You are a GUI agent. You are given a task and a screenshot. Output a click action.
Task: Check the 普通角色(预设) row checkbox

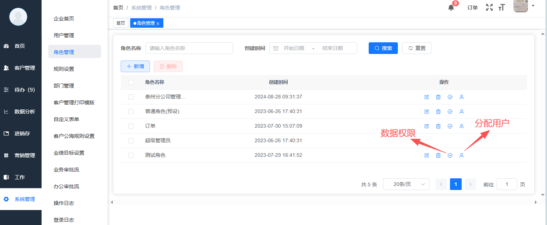click(131, 112)
